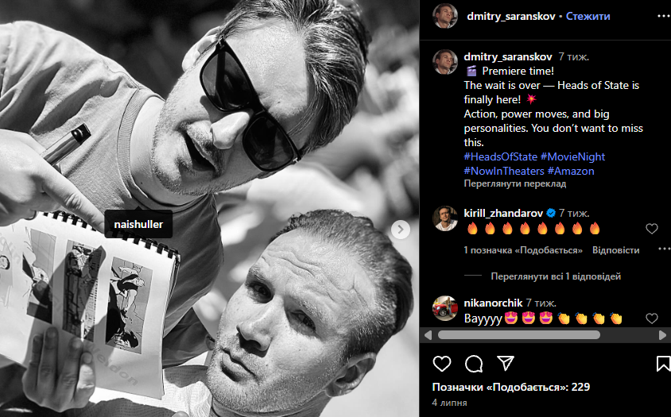Like kirill_zhandarov's comment
Image resolution: width=671 pixels, height=417 pixels.
coord(651,229)
